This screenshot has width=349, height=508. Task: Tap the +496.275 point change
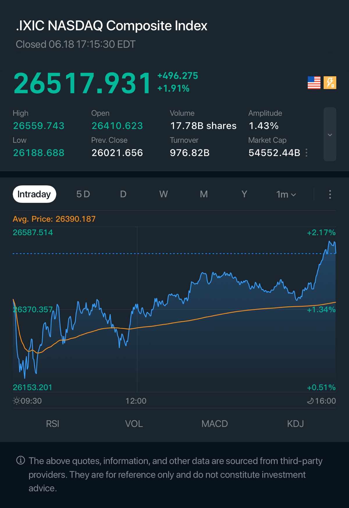point(177,76)
